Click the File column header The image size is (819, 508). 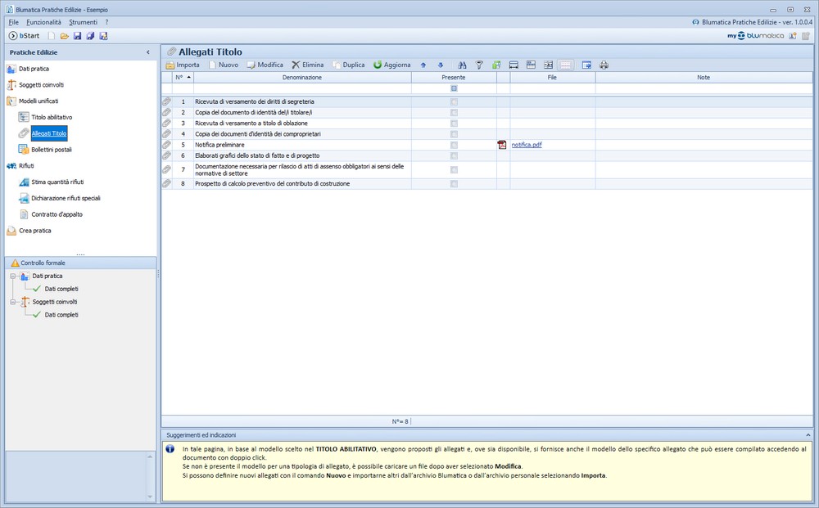point(552,77)
